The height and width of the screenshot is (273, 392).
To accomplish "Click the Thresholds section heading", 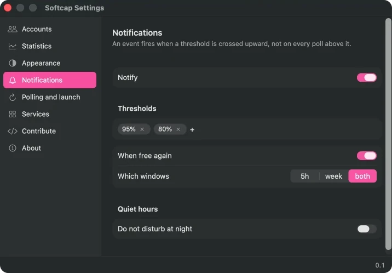I will pos(137,109).
